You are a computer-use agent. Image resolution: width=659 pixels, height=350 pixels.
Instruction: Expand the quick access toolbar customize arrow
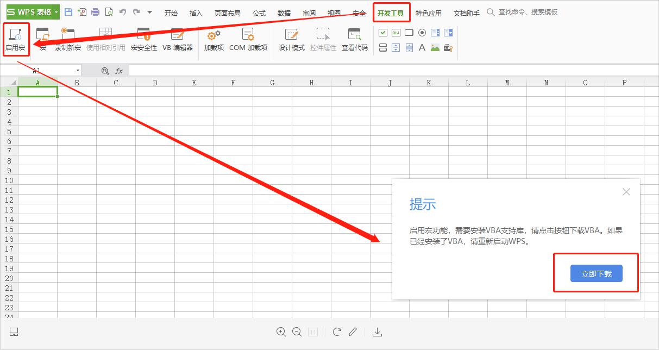(x=150, y=12)
